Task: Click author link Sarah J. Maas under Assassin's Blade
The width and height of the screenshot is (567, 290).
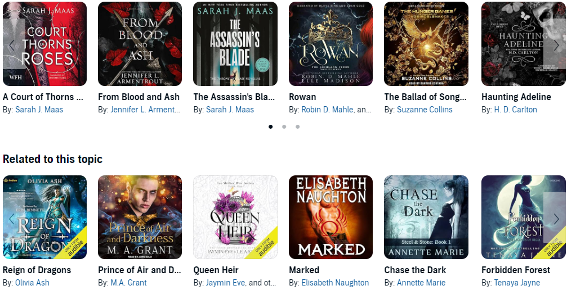Action: [230, 110]
